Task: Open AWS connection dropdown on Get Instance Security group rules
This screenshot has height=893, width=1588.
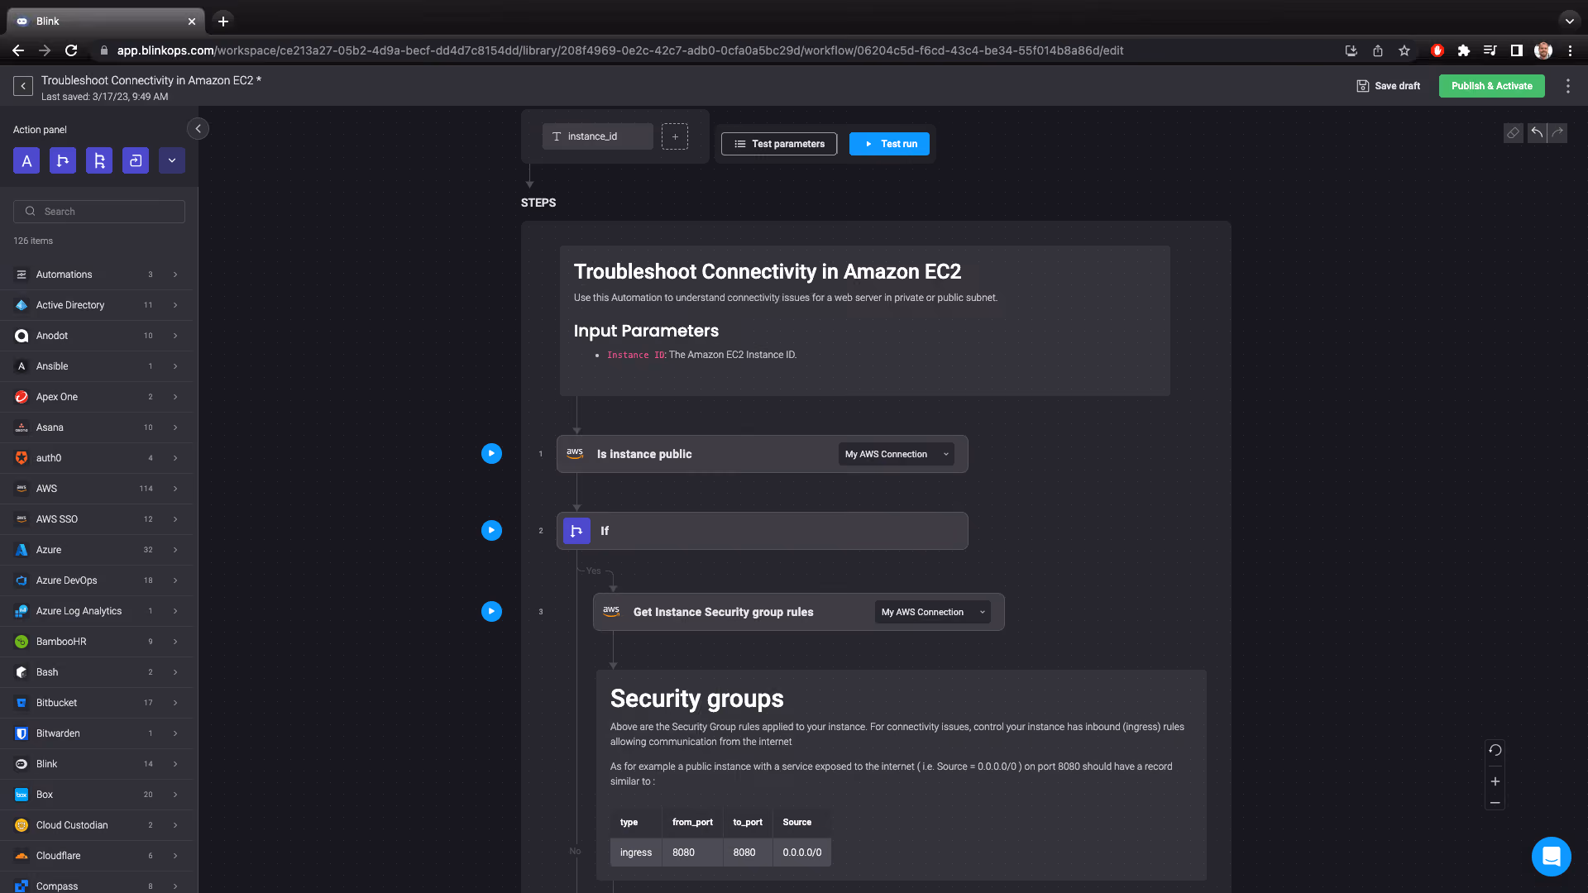Action: coord(933,612)
